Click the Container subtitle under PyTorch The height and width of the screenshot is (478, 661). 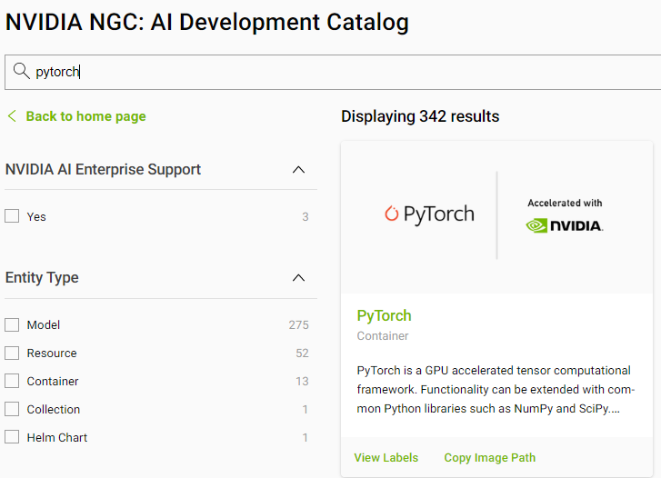point(383,336)
